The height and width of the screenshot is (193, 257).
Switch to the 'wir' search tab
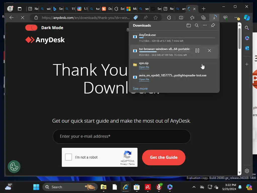pos(46,9)
